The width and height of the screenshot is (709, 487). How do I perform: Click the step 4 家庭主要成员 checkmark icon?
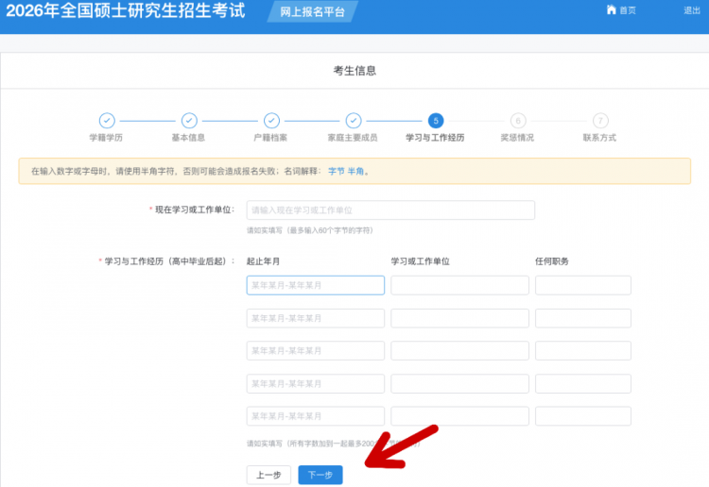point(353,120)
